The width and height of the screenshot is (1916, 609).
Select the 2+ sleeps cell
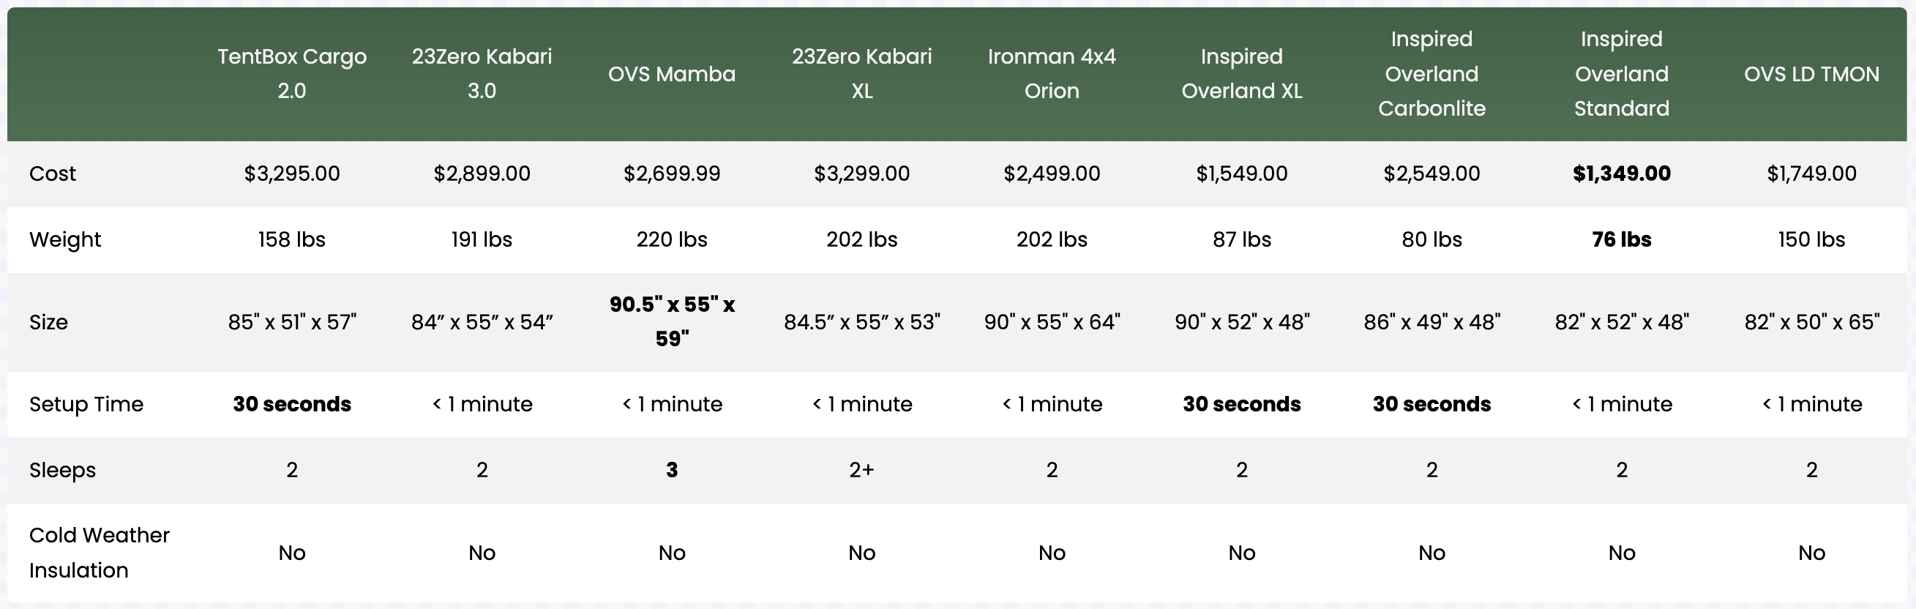[861, 470]
